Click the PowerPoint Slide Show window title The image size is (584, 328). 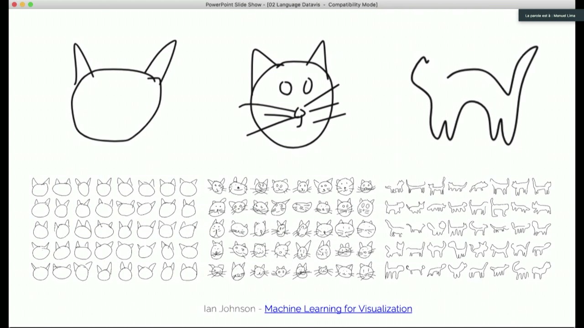coord(292,5)
